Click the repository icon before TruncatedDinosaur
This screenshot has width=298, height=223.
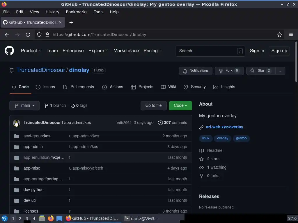[x=12, y=71]
